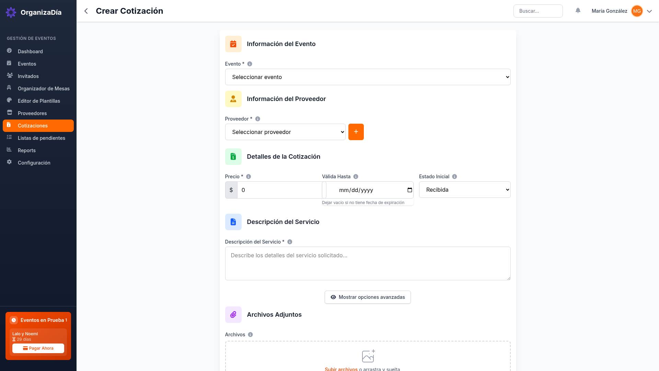
Task: Click the notification bell icon
Action: (578, 11)
